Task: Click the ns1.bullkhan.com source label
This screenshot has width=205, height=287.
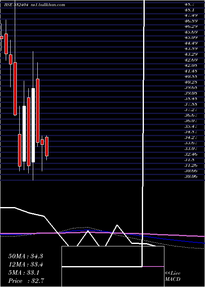Action: click(48, 5)
